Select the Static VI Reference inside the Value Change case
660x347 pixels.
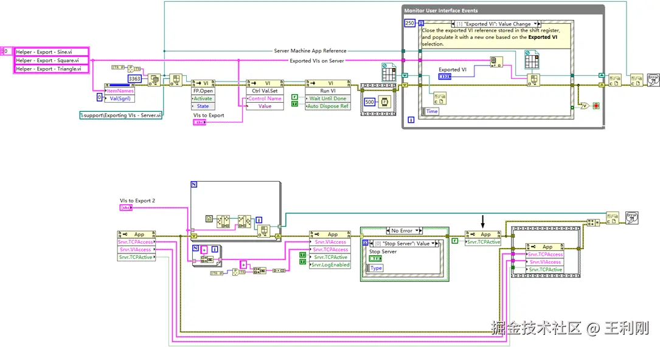click(532, 60)
